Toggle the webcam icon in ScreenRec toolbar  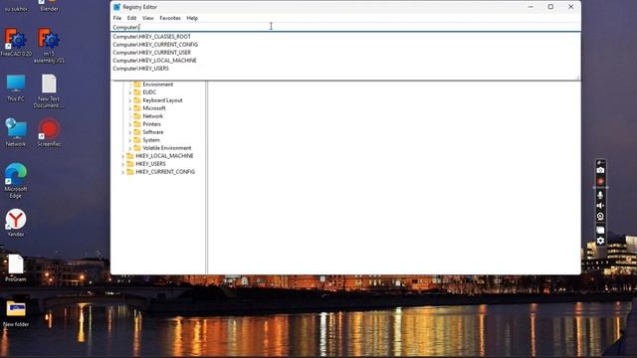(600, 217)
